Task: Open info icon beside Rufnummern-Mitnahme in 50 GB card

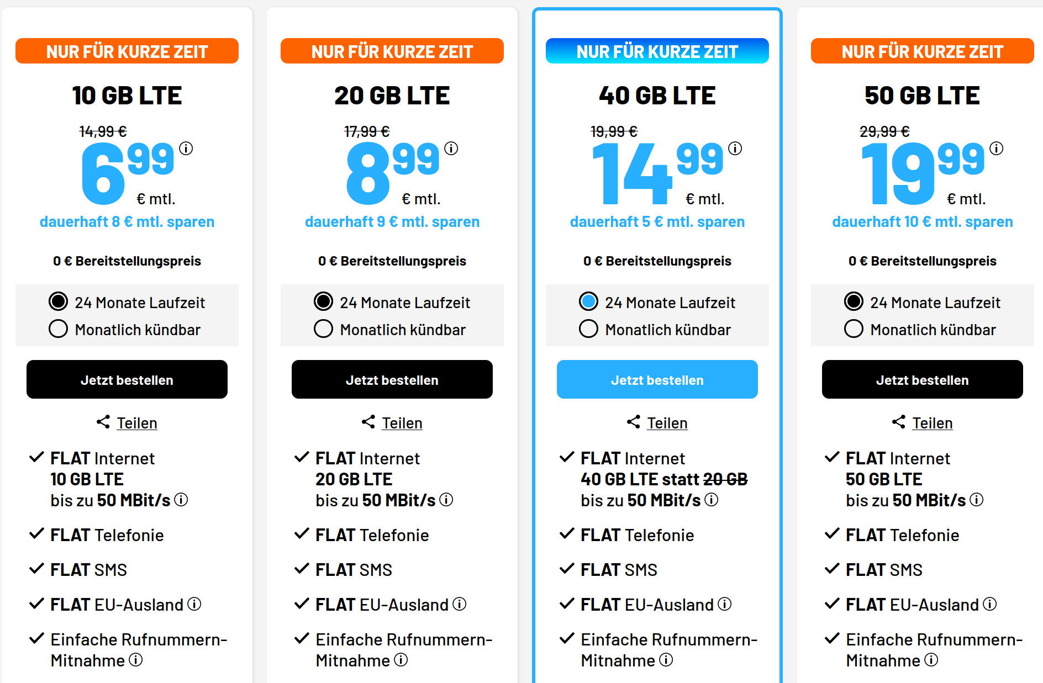Action: click(x=933, y=660)
